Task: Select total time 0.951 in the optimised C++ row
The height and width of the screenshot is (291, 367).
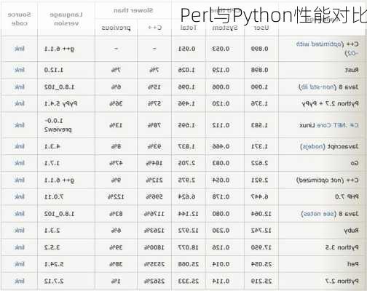Action: pyautogui.click(x=186, y=49)
